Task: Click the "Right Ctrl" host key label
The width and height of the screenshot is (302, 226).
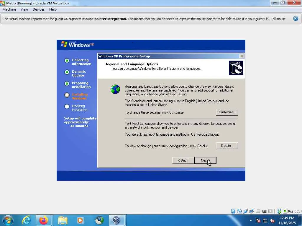Action: (x=295, y=211)
